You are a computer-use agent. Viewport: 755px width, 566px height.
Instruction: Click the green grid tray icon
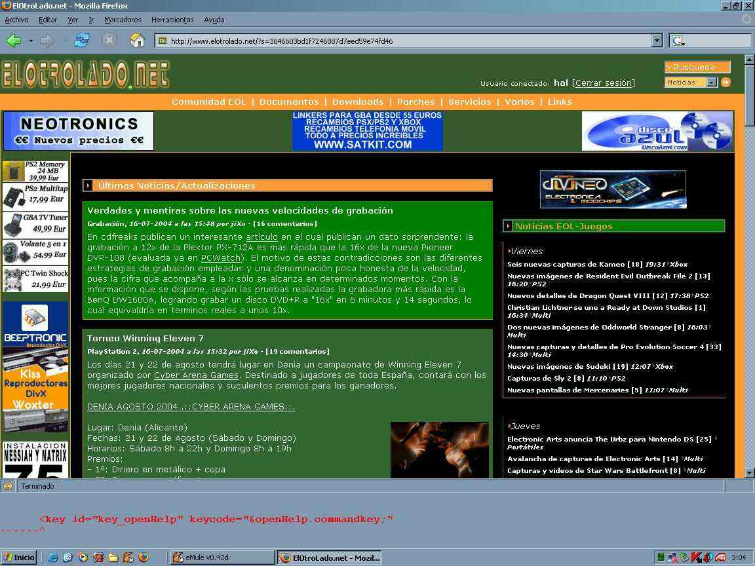point(661,557)
